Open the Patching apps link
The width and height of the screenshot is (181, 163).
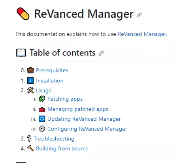coord(65,99)
